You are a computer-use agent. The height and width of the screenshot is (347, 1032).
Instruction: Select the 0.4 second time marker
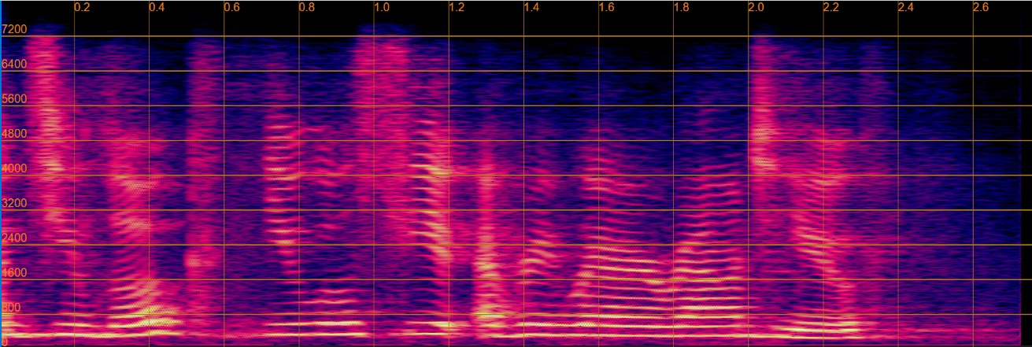[x=157, y=7]
